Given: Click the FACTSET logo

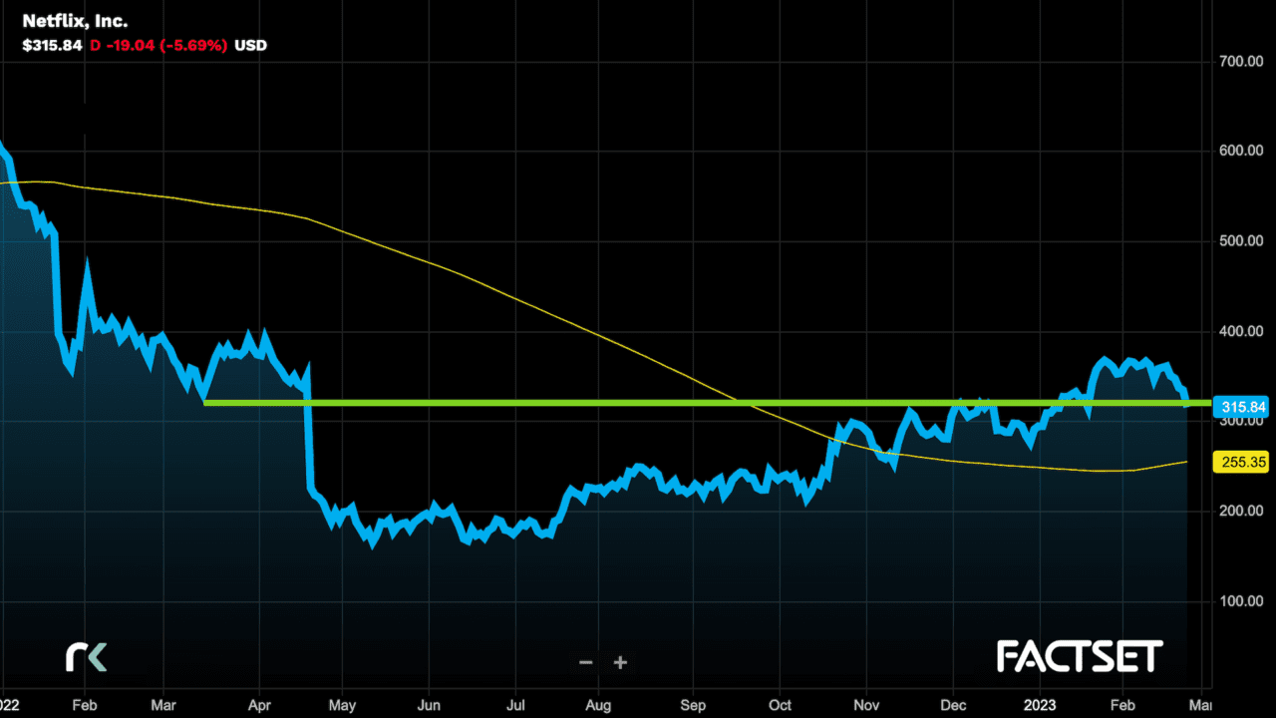Looking at the screenshot, I should pos(1080,656).
